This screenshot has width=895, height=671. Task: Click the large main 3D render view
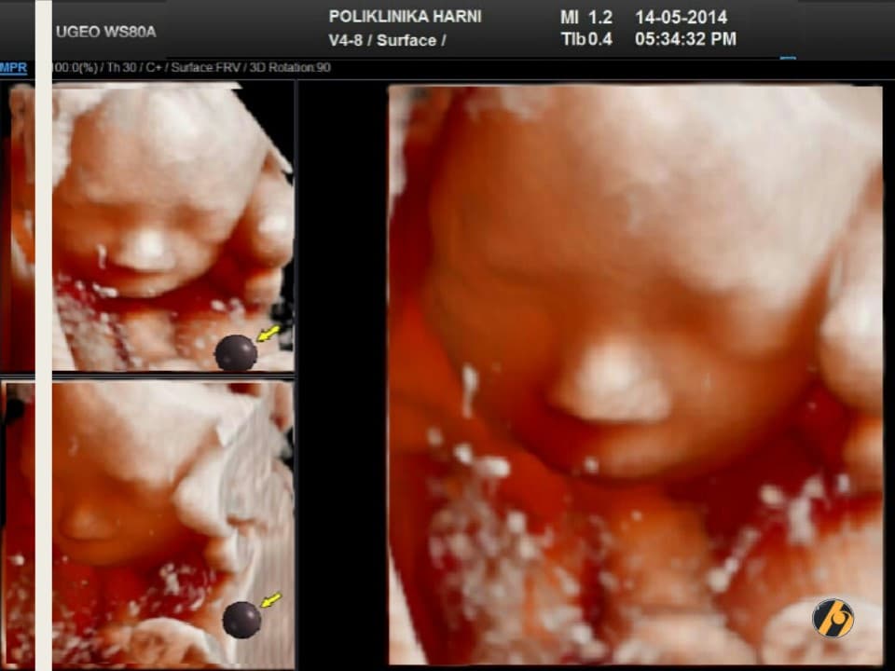[x=634, y=373]
